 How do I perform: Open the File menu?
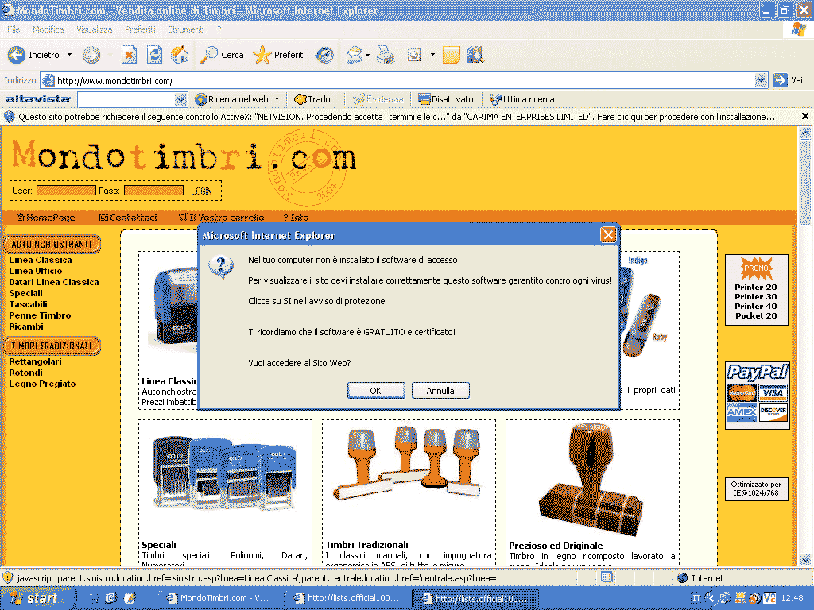(x=14, y=29)
